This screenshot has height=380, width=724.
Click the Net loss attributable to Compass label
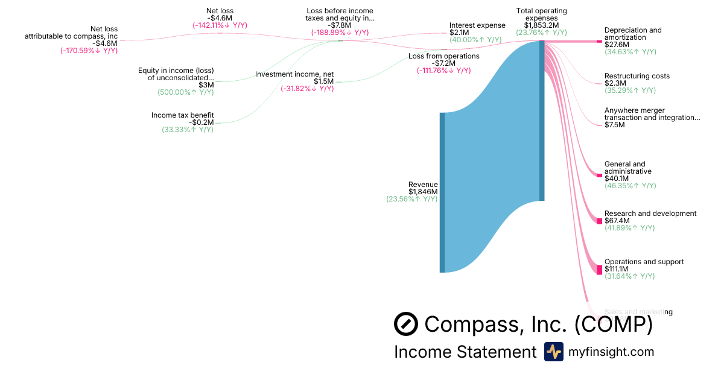[x=71, y=36]
